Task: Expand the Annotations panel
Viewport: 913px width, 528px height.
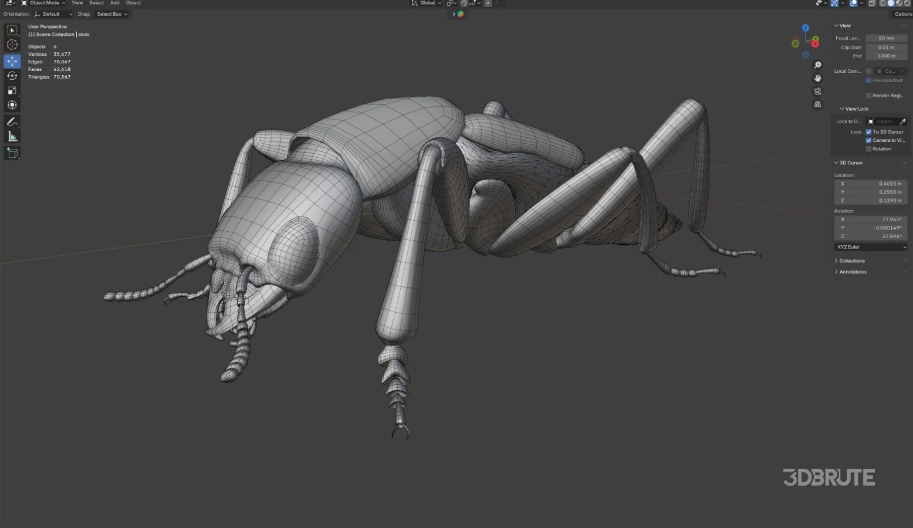Action: coord(850,272)
